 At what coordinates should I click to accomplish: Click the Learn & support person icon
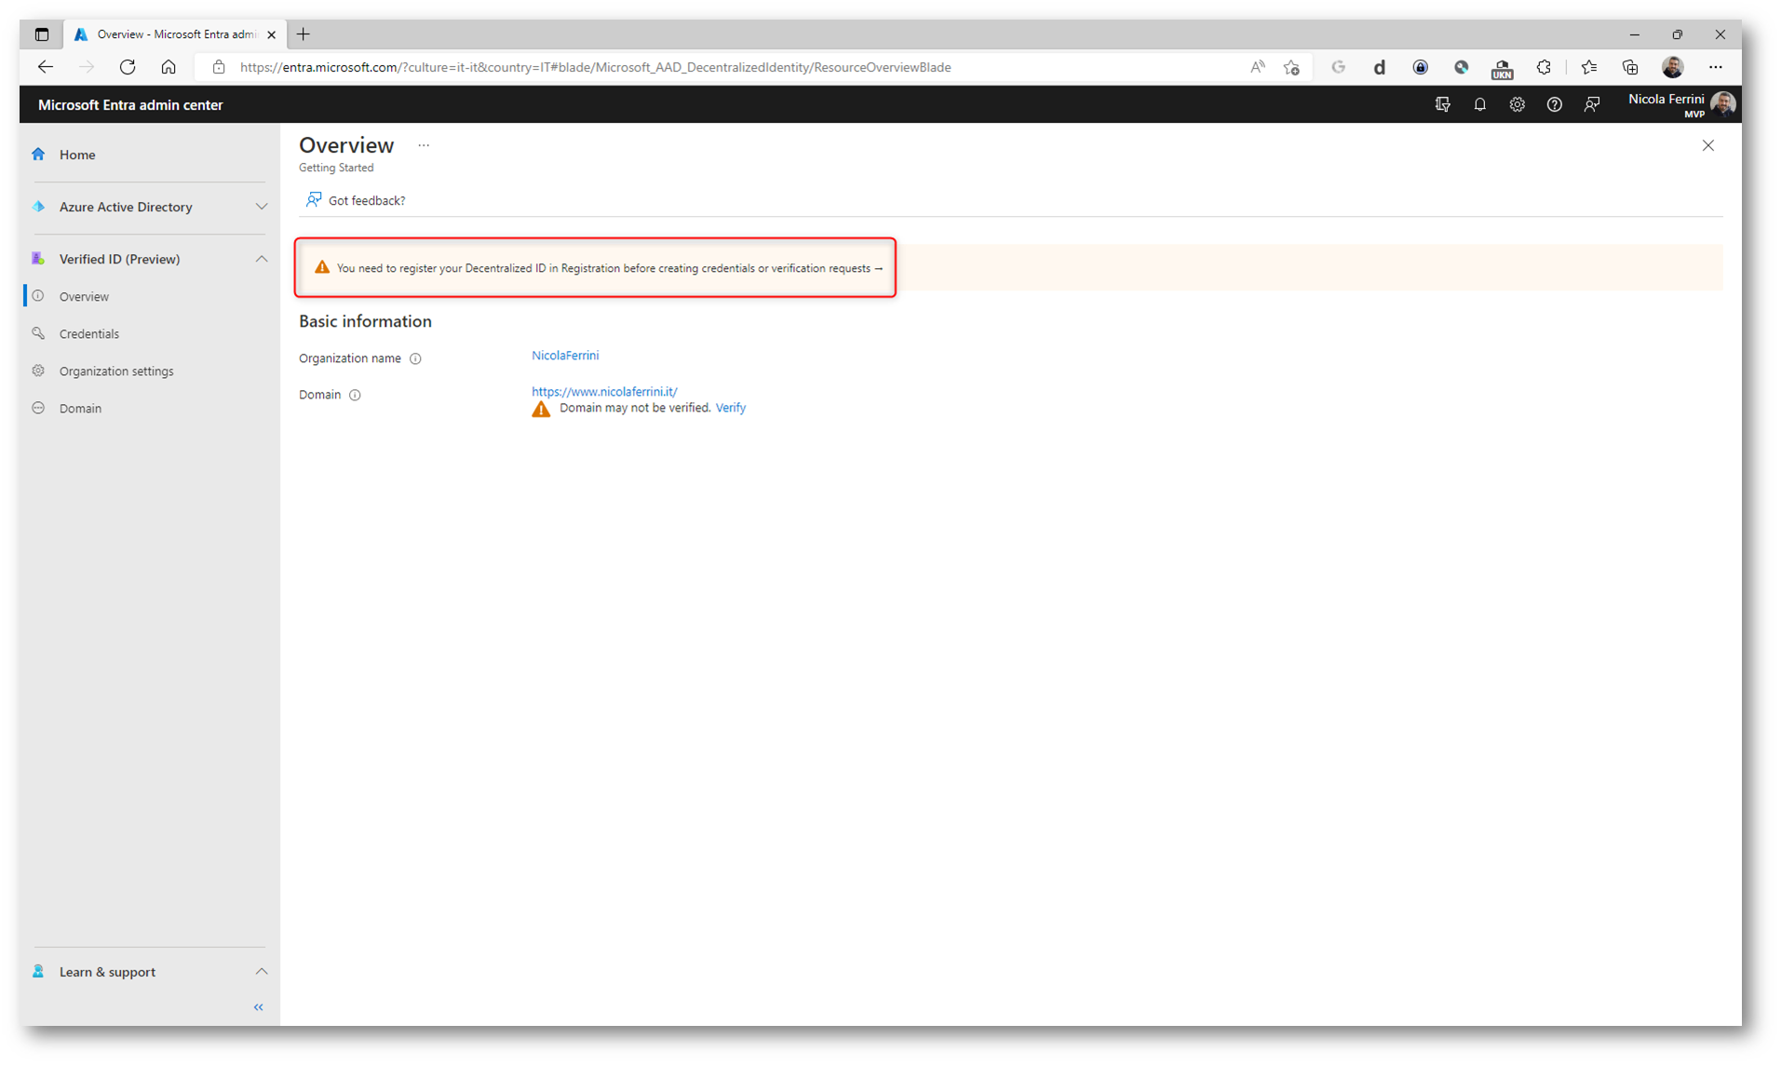pyautogui.click(x=38, y=972)
